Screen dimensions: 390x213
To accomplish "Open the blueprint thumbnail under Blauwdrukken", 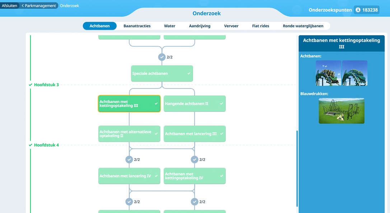I will (342, 111).
